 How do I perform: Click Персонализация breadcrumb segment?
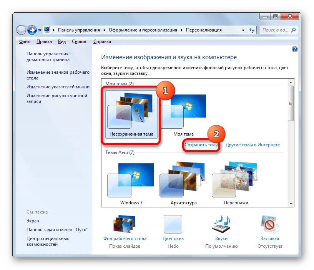pos(204,30)
